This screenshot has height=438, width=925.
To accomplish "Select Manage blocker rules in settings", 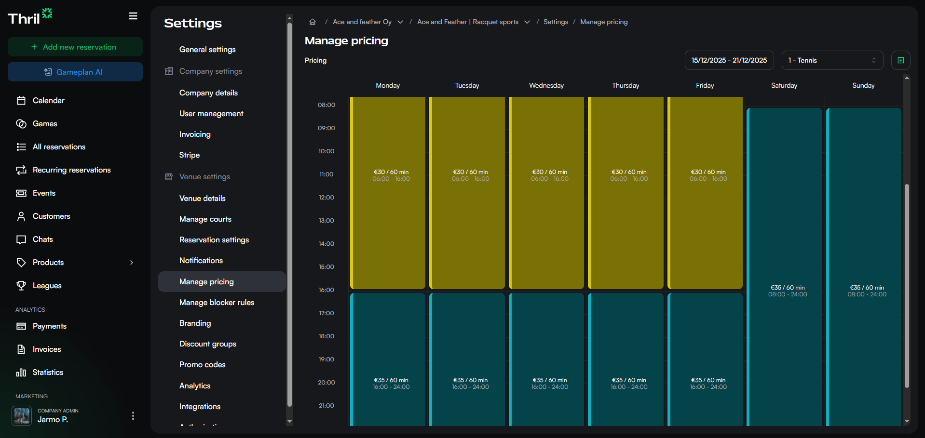I will (x=217, y=302).
